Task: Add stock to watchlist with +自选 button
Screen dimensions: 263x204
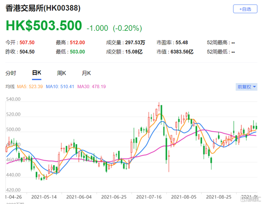Action: pos(245,9)
